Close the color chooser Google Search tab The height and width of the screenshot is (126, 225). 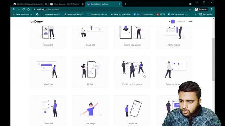click(83, 4)
